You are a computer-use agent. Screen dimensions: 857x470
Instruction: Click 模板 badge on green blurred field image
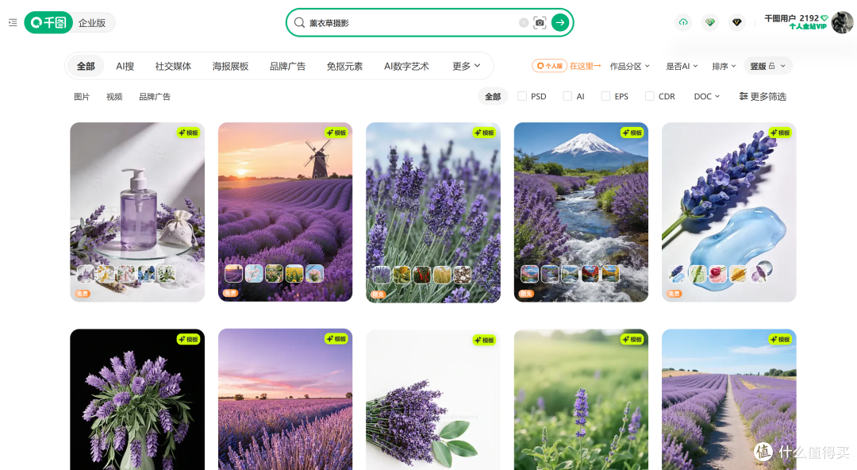point(633,339)
